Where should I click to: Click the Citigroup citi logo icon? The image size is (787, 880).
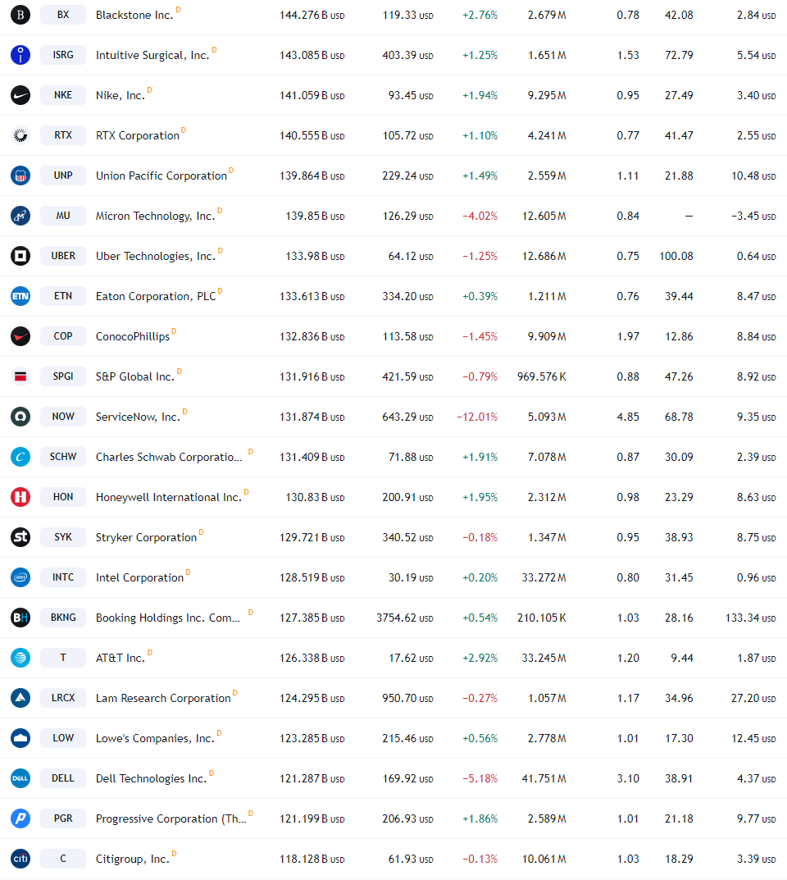point(20,859)
